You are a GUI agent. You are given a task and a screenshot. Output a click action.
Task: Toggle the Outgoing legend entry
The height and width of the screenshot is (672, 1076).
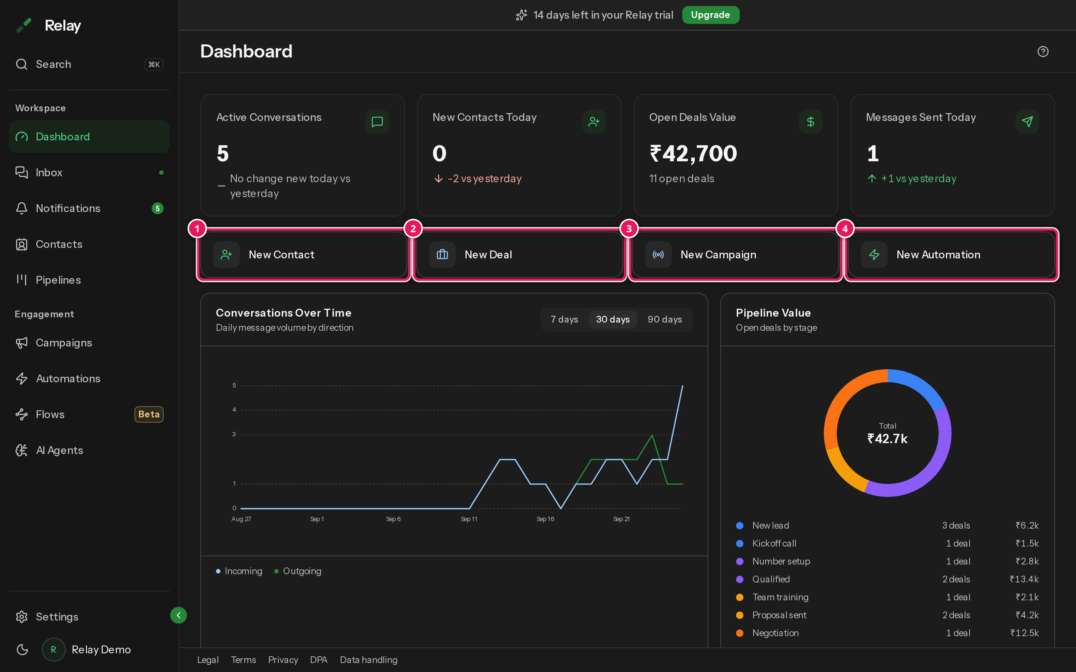(298, 571)
